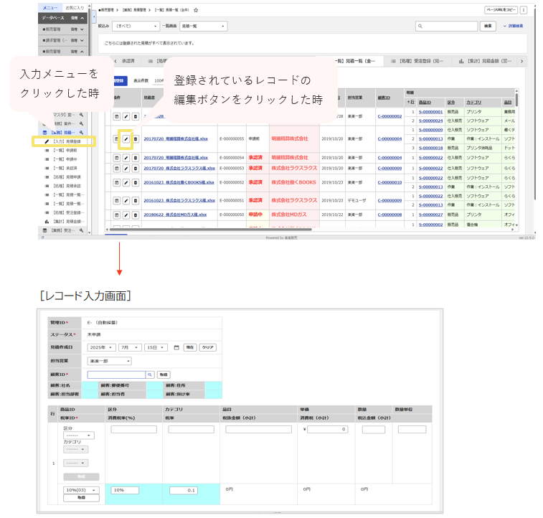Expand the 詳細検索 options
This screenshot has width=543, height=518.
(x=513, y=26)
